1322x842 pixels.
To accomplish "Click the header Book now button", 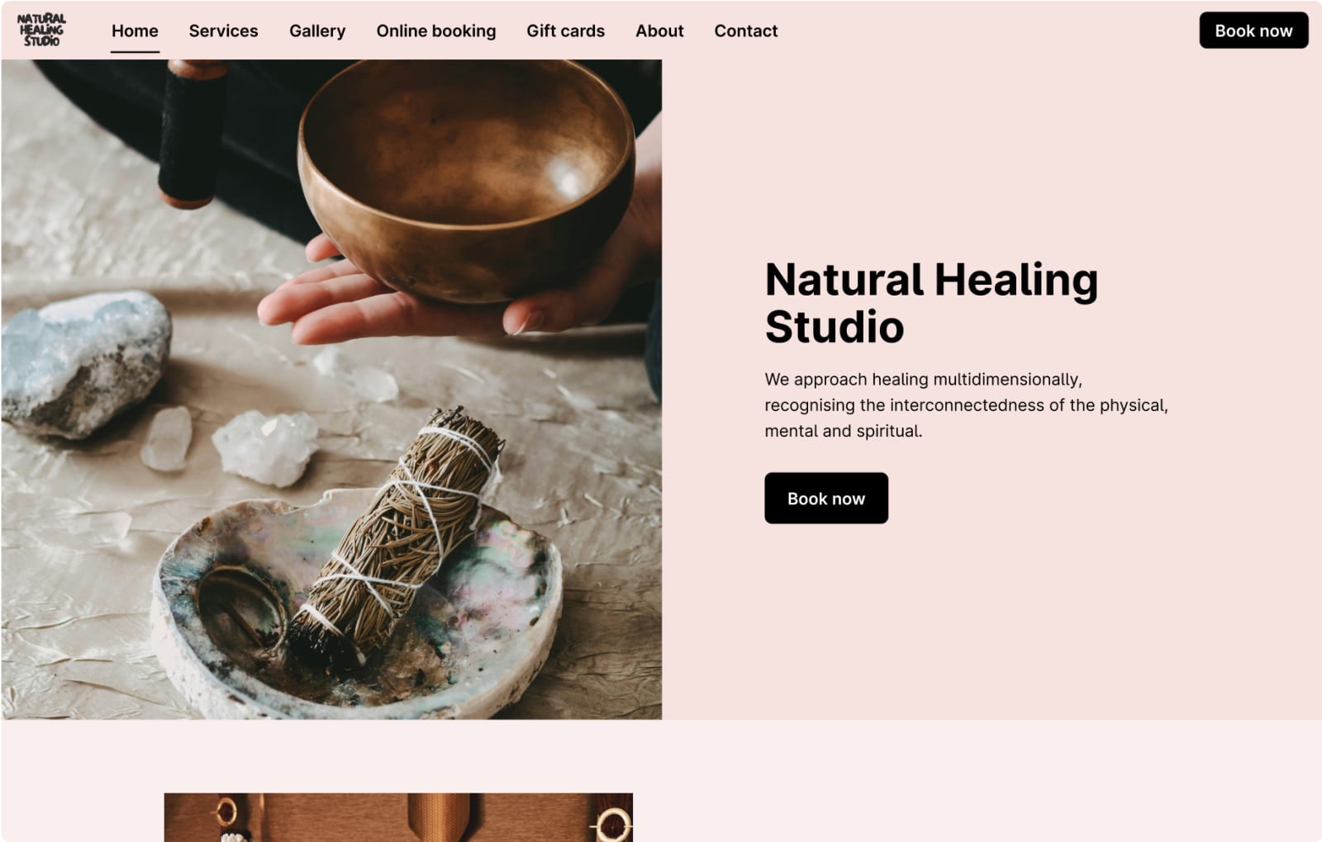I will [x=1253, y=31].
